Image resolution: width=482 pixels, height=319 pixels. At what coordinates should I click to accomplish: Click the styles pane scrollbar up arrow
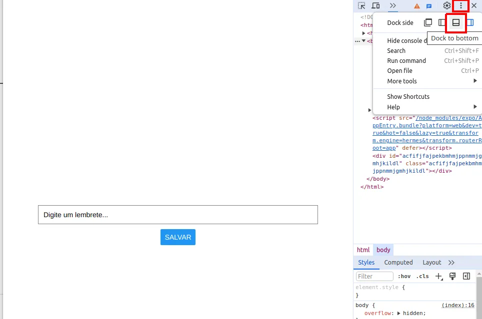tap(479, 273)
